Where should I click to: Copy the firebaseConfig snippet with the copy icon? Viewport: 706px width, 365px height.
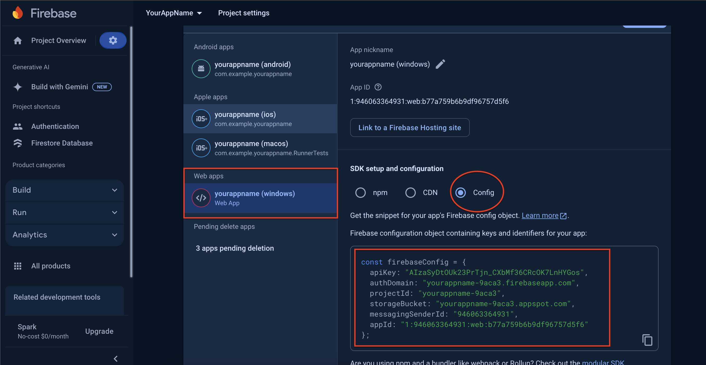point(647,340)
